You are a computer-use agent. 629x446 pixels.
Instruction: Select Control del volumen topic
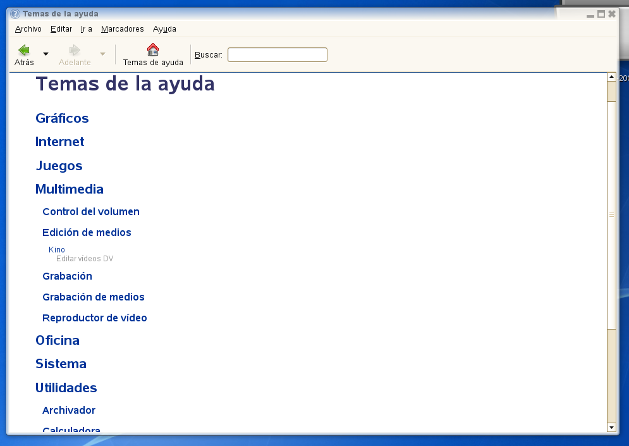tap(91, 212)
